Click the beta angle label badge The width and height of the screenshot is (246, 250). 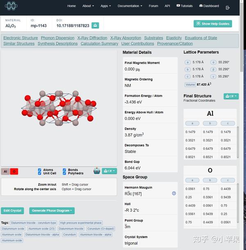[x=213, y=69]
